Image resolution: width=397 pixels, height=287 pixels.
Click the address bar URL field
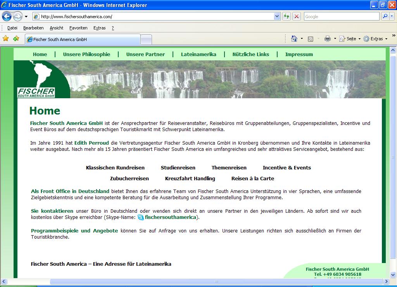[157, 16]
